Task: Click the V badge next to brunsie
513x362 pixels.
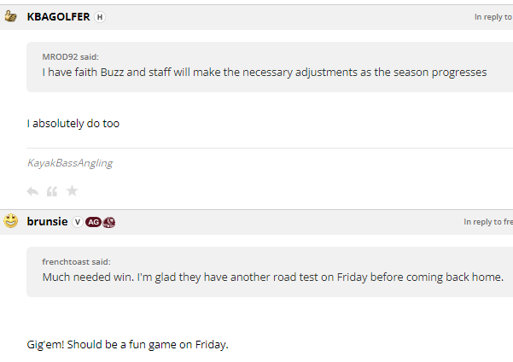Action: tap(77, 222)
